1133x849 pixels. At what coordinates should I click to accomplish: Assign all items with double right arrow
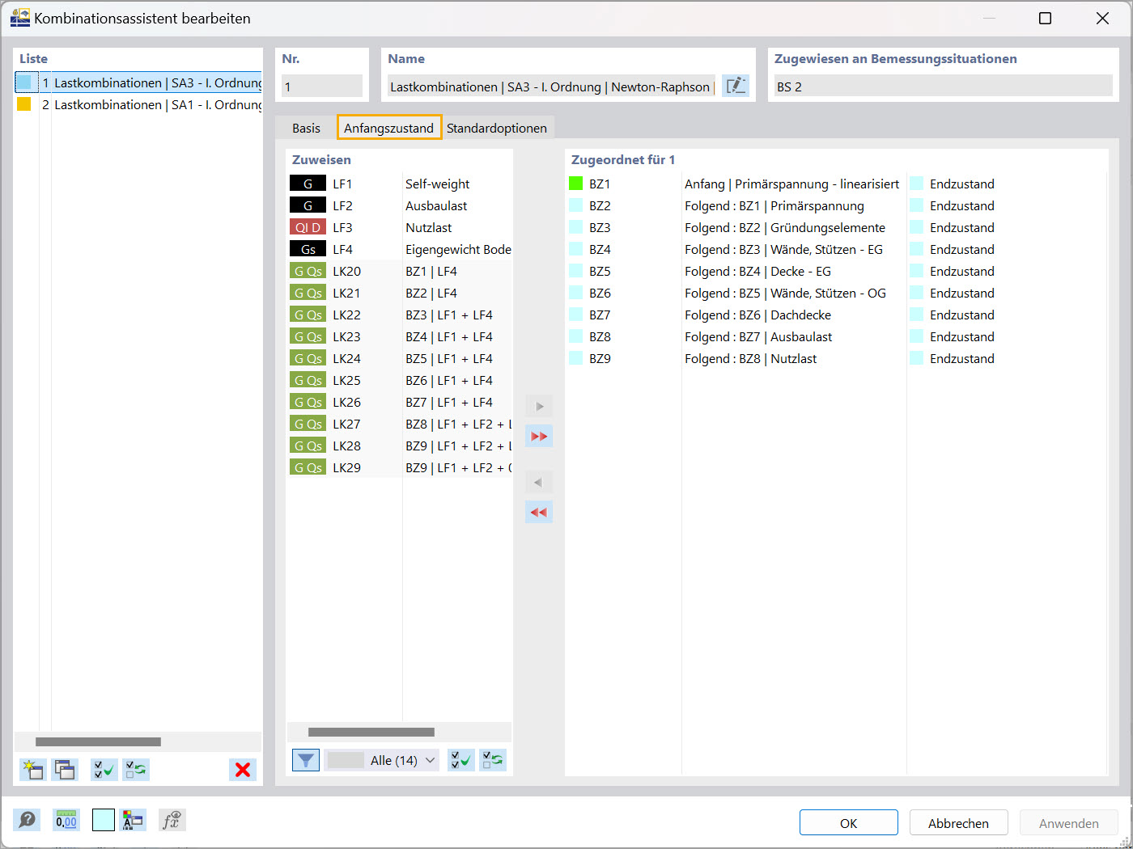(x=539, y=436)
